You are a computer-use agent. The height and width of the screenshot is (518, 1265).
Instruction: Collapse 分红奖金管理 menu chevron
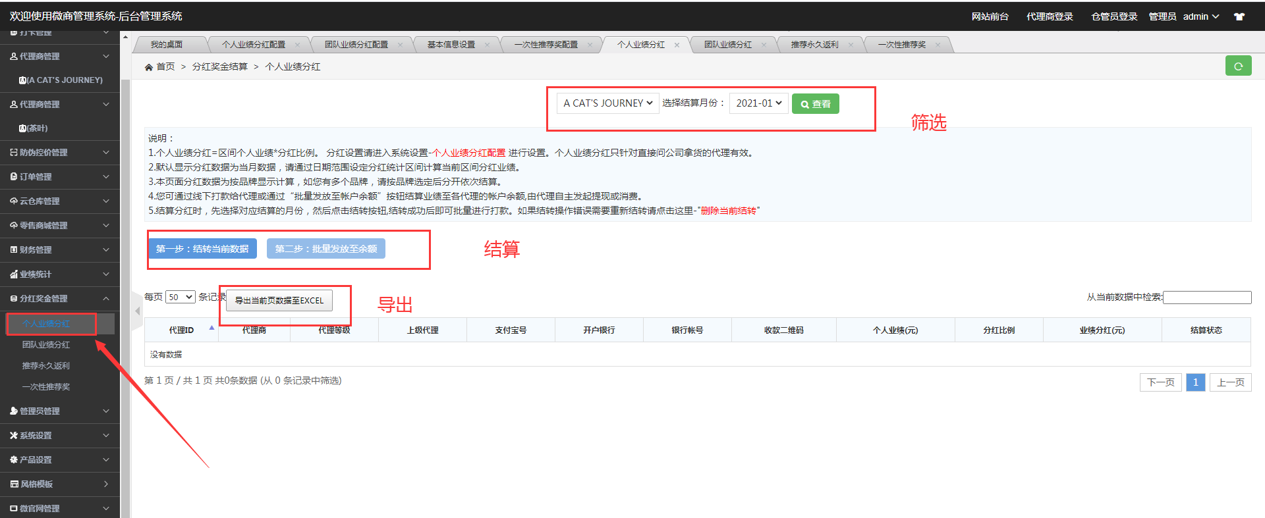[x=106, y=299]
